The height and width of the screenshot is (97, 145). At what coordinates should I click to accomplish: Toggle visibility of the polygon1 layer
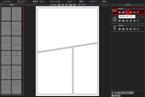click(120, 12)
